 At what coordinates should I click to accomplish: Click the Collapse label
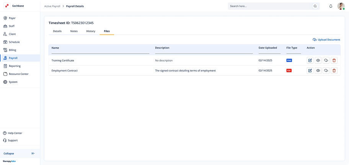pyautogui.click(x=9, y=154)
